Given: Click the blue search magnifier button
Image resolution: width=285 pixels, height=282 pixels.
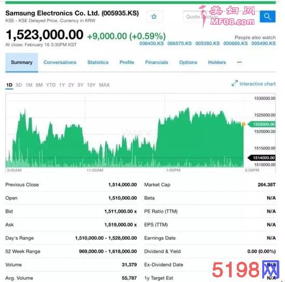Looking at the screenshot, I should (x=267, y=17).
